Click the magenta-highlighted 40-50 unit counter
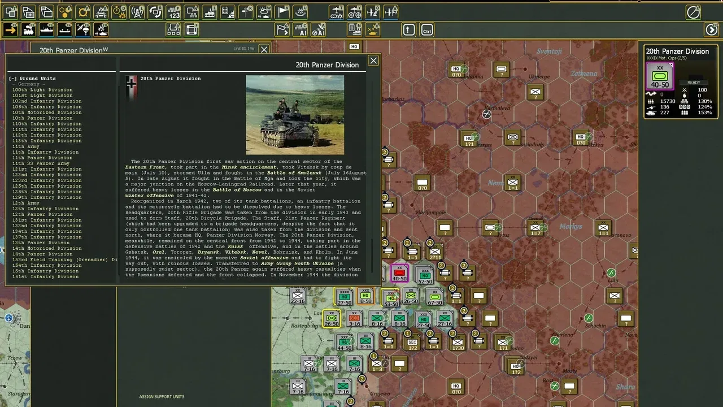Screen dimensions: 723x407 coord(399,273)
